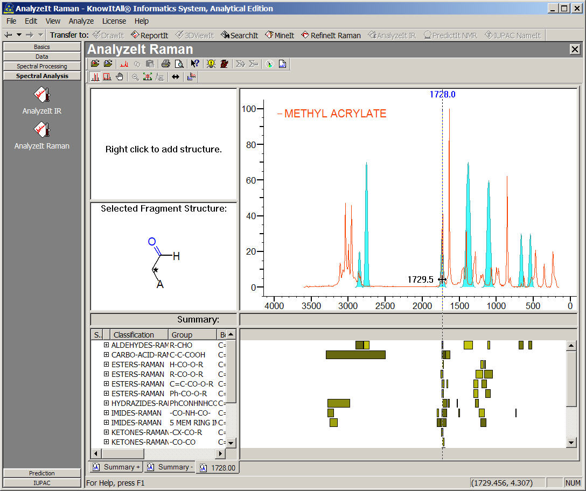Open the IUPAC sidebar section

pos(42,483)
